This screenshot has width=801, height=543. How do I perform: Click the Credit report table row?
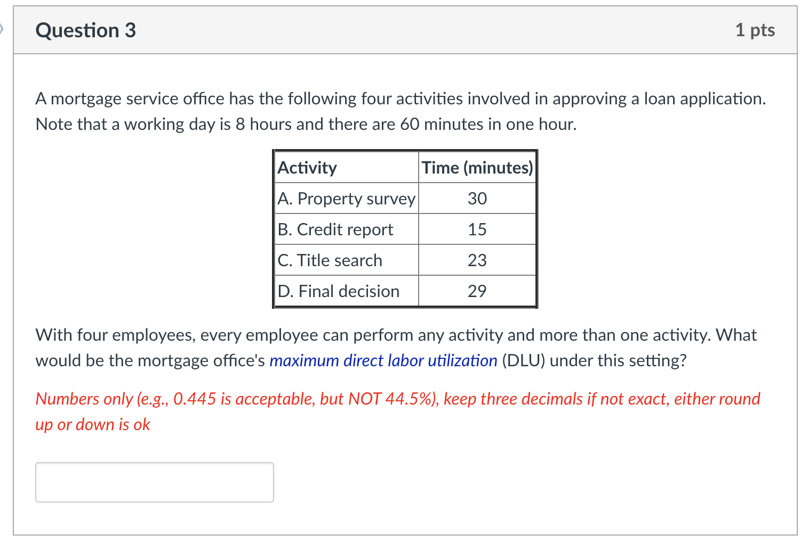(x=335, y=229)
